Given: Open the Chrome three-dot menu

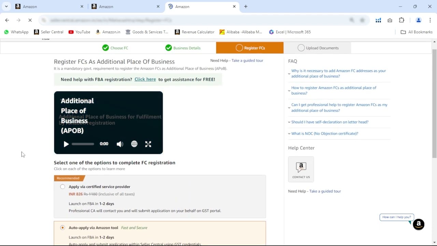Looking at the screenshot, I should tap(430, 20).
